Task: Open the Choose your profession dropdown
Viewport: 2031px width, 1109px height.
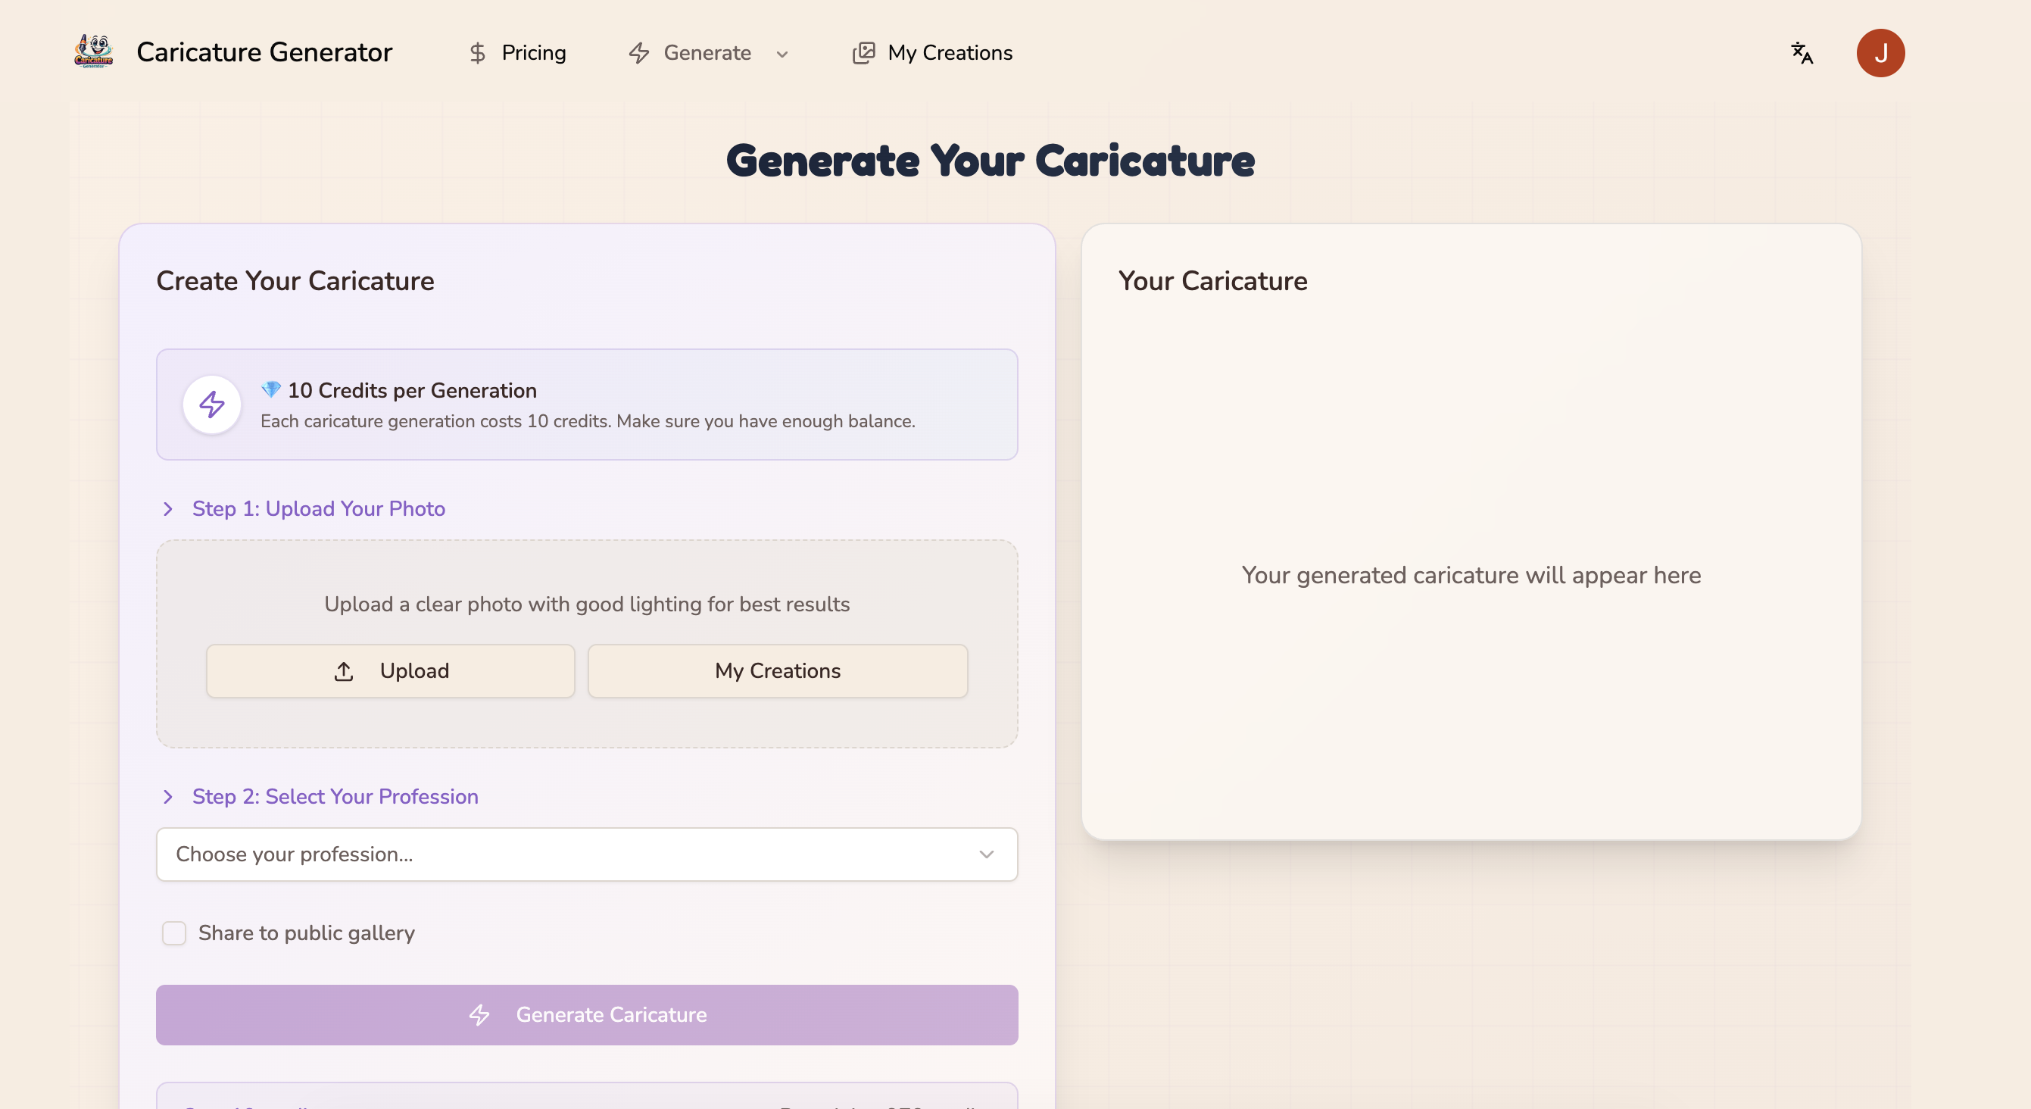Action: click(x=587, y=854)
